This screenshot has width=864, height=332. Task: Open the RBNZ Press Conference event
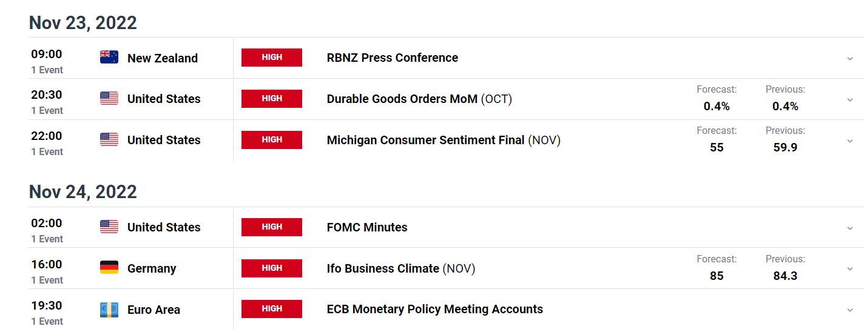pos(392,58)
